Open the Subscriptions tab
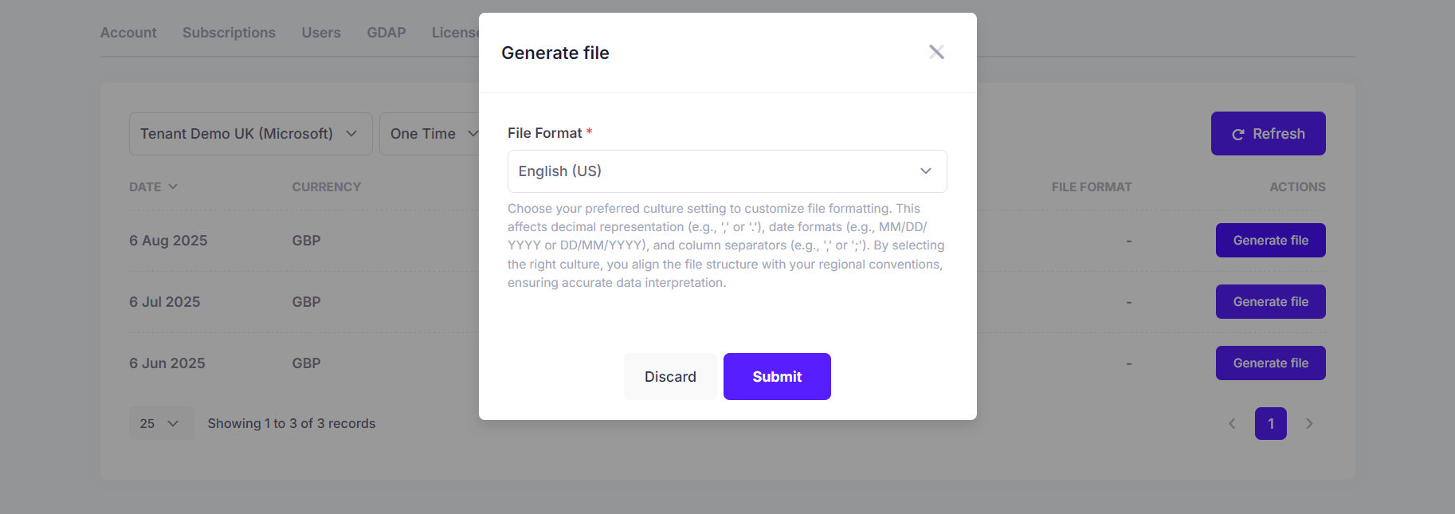This screenshot has width=1455, height=514. (x=229, y=33)
